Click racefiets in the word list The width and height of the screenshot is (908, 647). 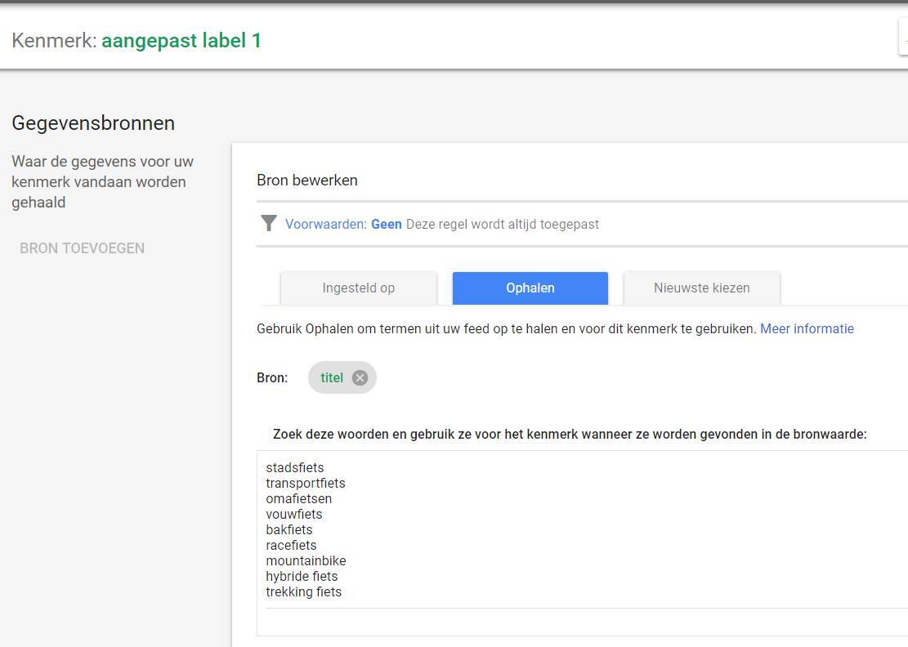click(x=291, y=545)
